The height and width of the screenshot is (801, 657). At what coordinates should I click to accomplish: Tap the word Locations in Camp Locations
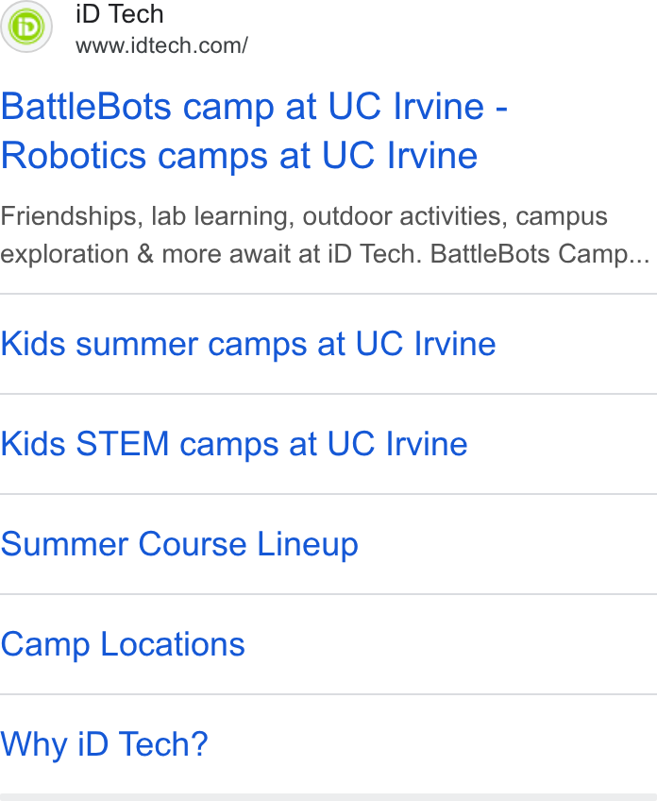coord(173,644)
